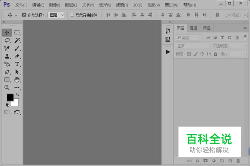Open the Move tool preset picker arrow
The image size is (250, 166).
[x=16, y=15]
